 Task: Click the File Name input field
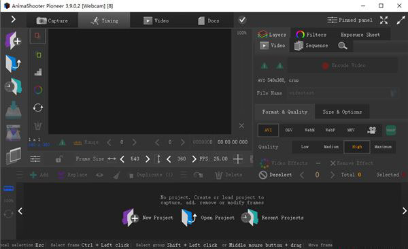point(342,93)
